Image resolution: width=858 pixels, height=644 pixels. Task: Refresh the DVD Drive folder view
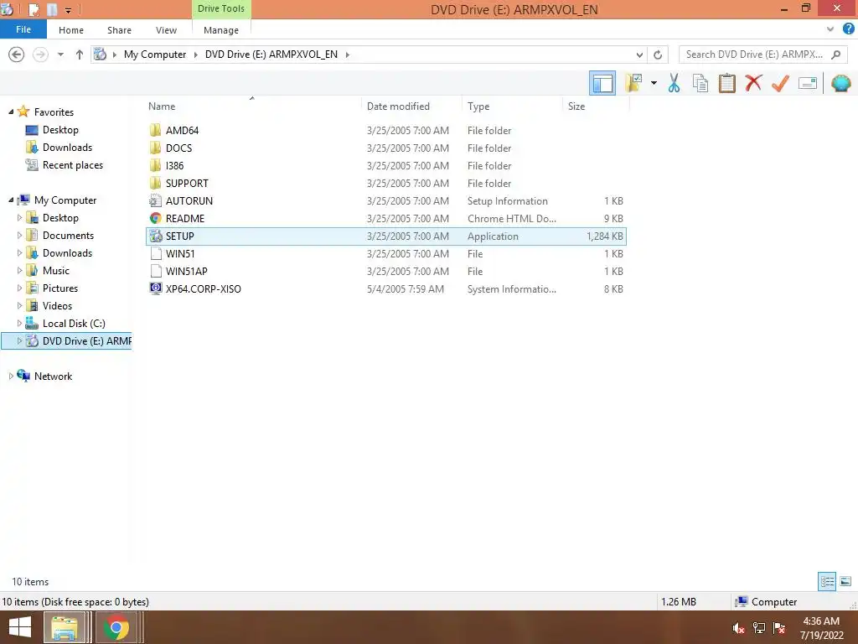[x=658, y=55]
